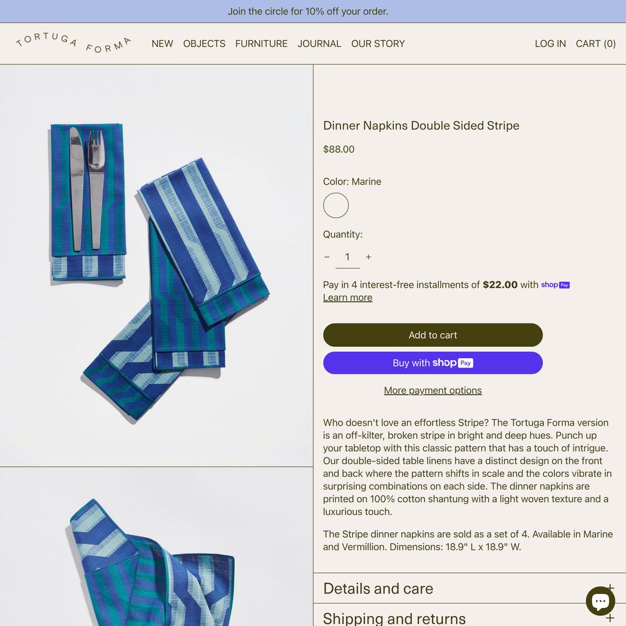Open More payment options link
The image size is (626, 626).
point(433,391)
